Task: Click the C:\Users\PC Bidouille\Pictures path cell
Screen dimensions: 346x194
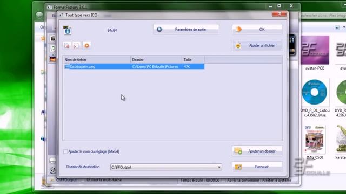Action: click(x=155, y=67)
